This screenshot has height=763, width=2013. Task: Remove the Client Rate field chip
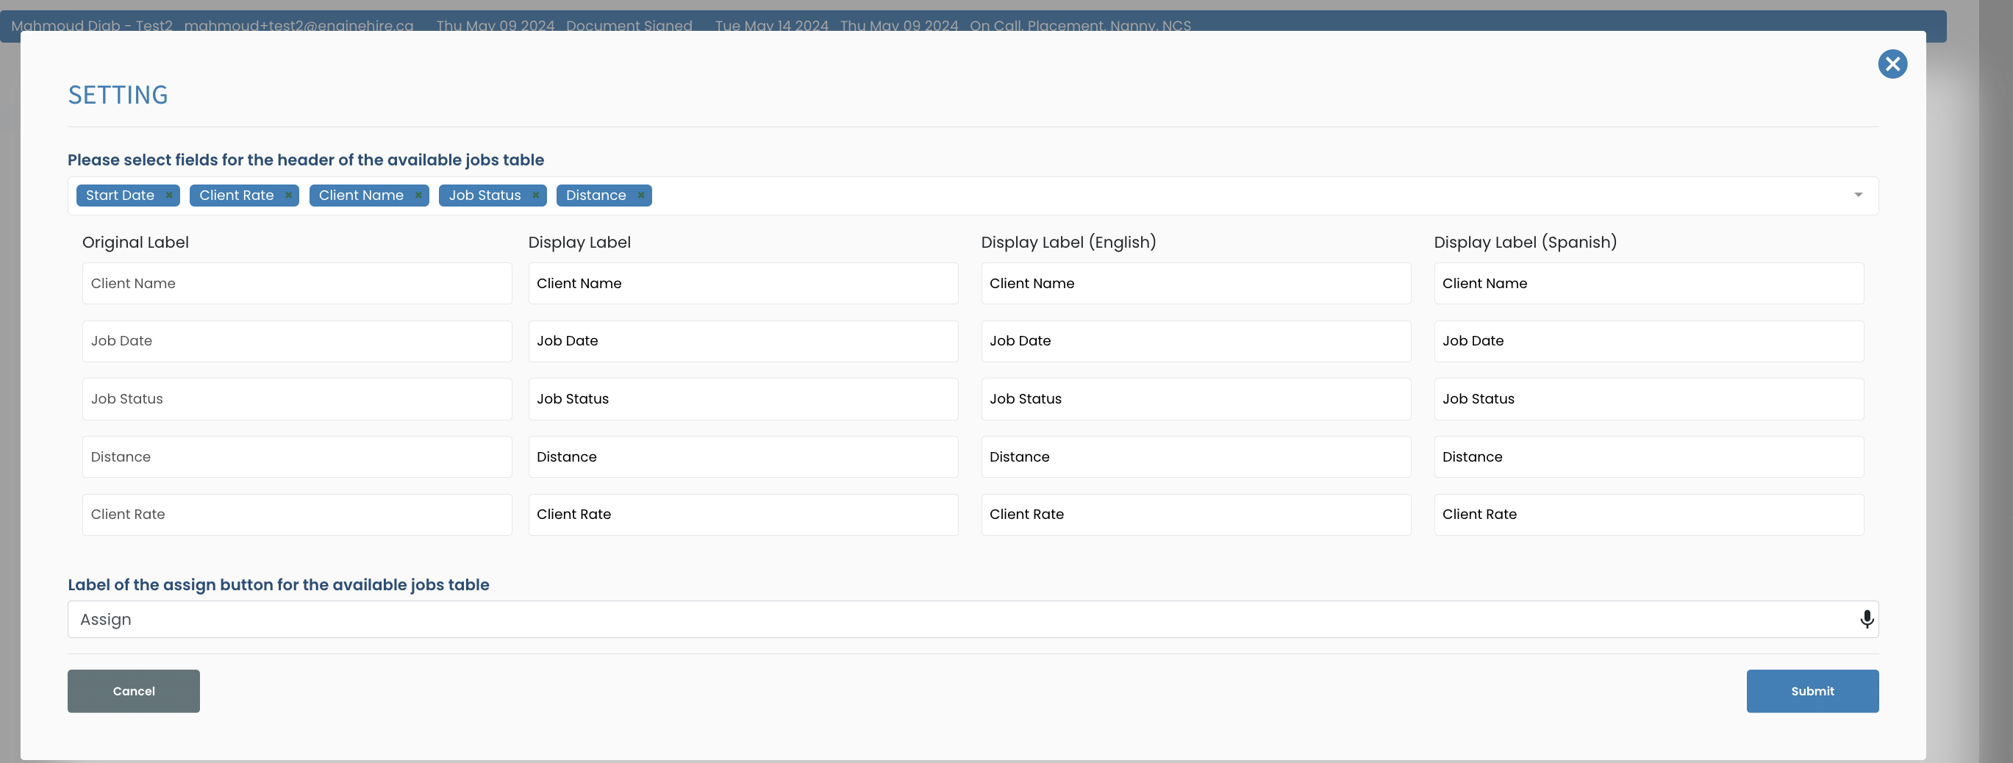coord(287,196)
